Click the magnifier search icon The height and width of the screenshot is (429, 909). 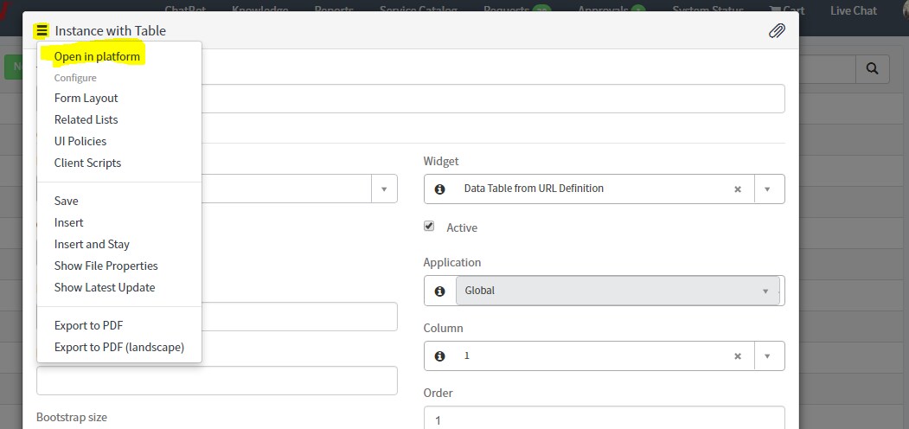pos(872,68)
